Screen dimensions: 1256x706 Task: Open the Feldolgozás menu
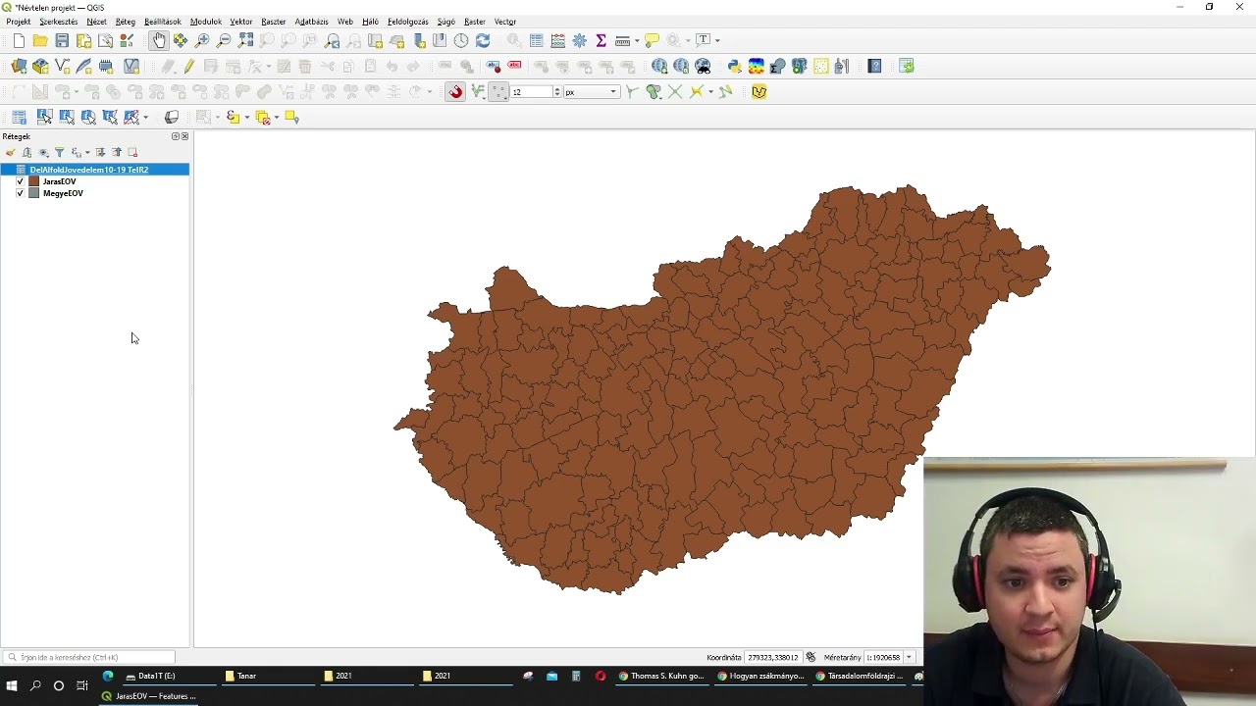click(408, 22)
